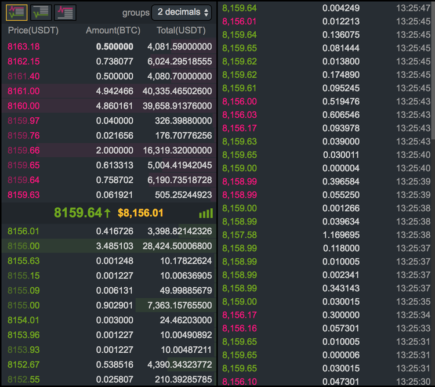Select buy order at price 8156.01 in the order book
Image resolution: width=435 pixels, height=387 pixels.
point(109,232)
